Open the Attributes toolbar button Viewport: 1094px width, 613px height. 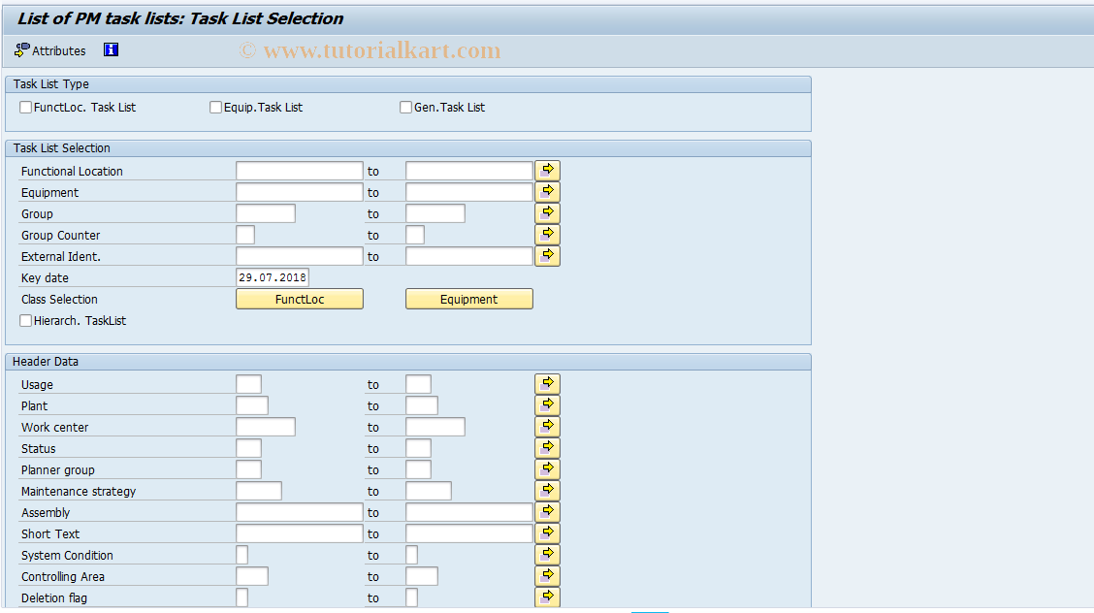[50, 50]
